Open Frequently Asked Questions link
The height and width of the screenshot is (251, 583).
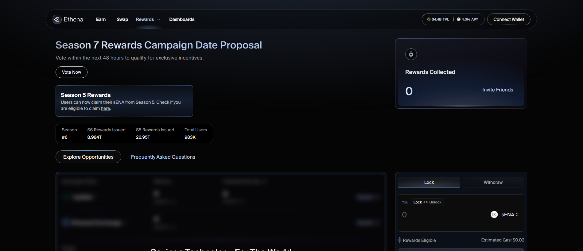click(163, 157)
